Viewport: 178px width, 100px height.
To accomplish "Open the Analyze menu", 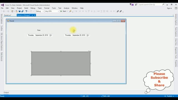I will click(x=66, y=8).
